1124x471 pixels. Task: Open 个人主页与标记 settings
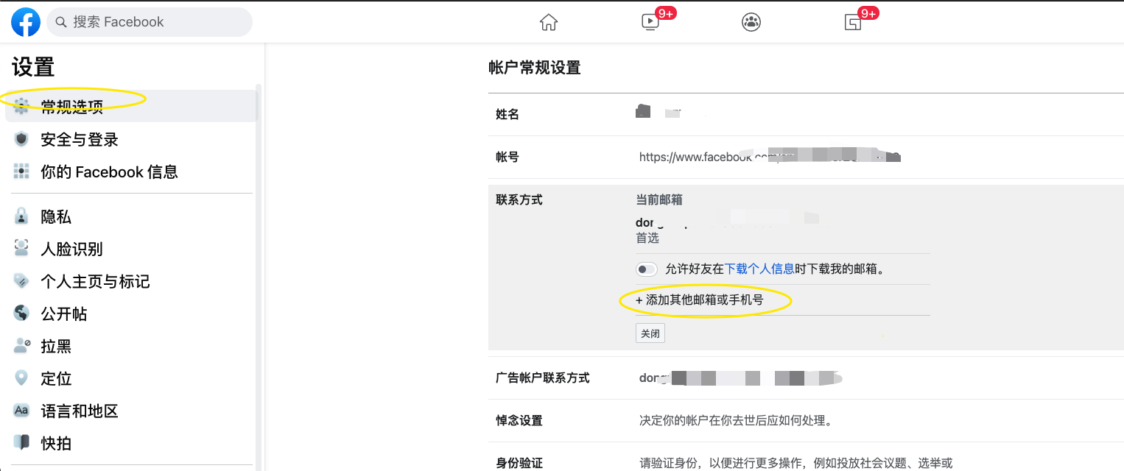point(132,281)
